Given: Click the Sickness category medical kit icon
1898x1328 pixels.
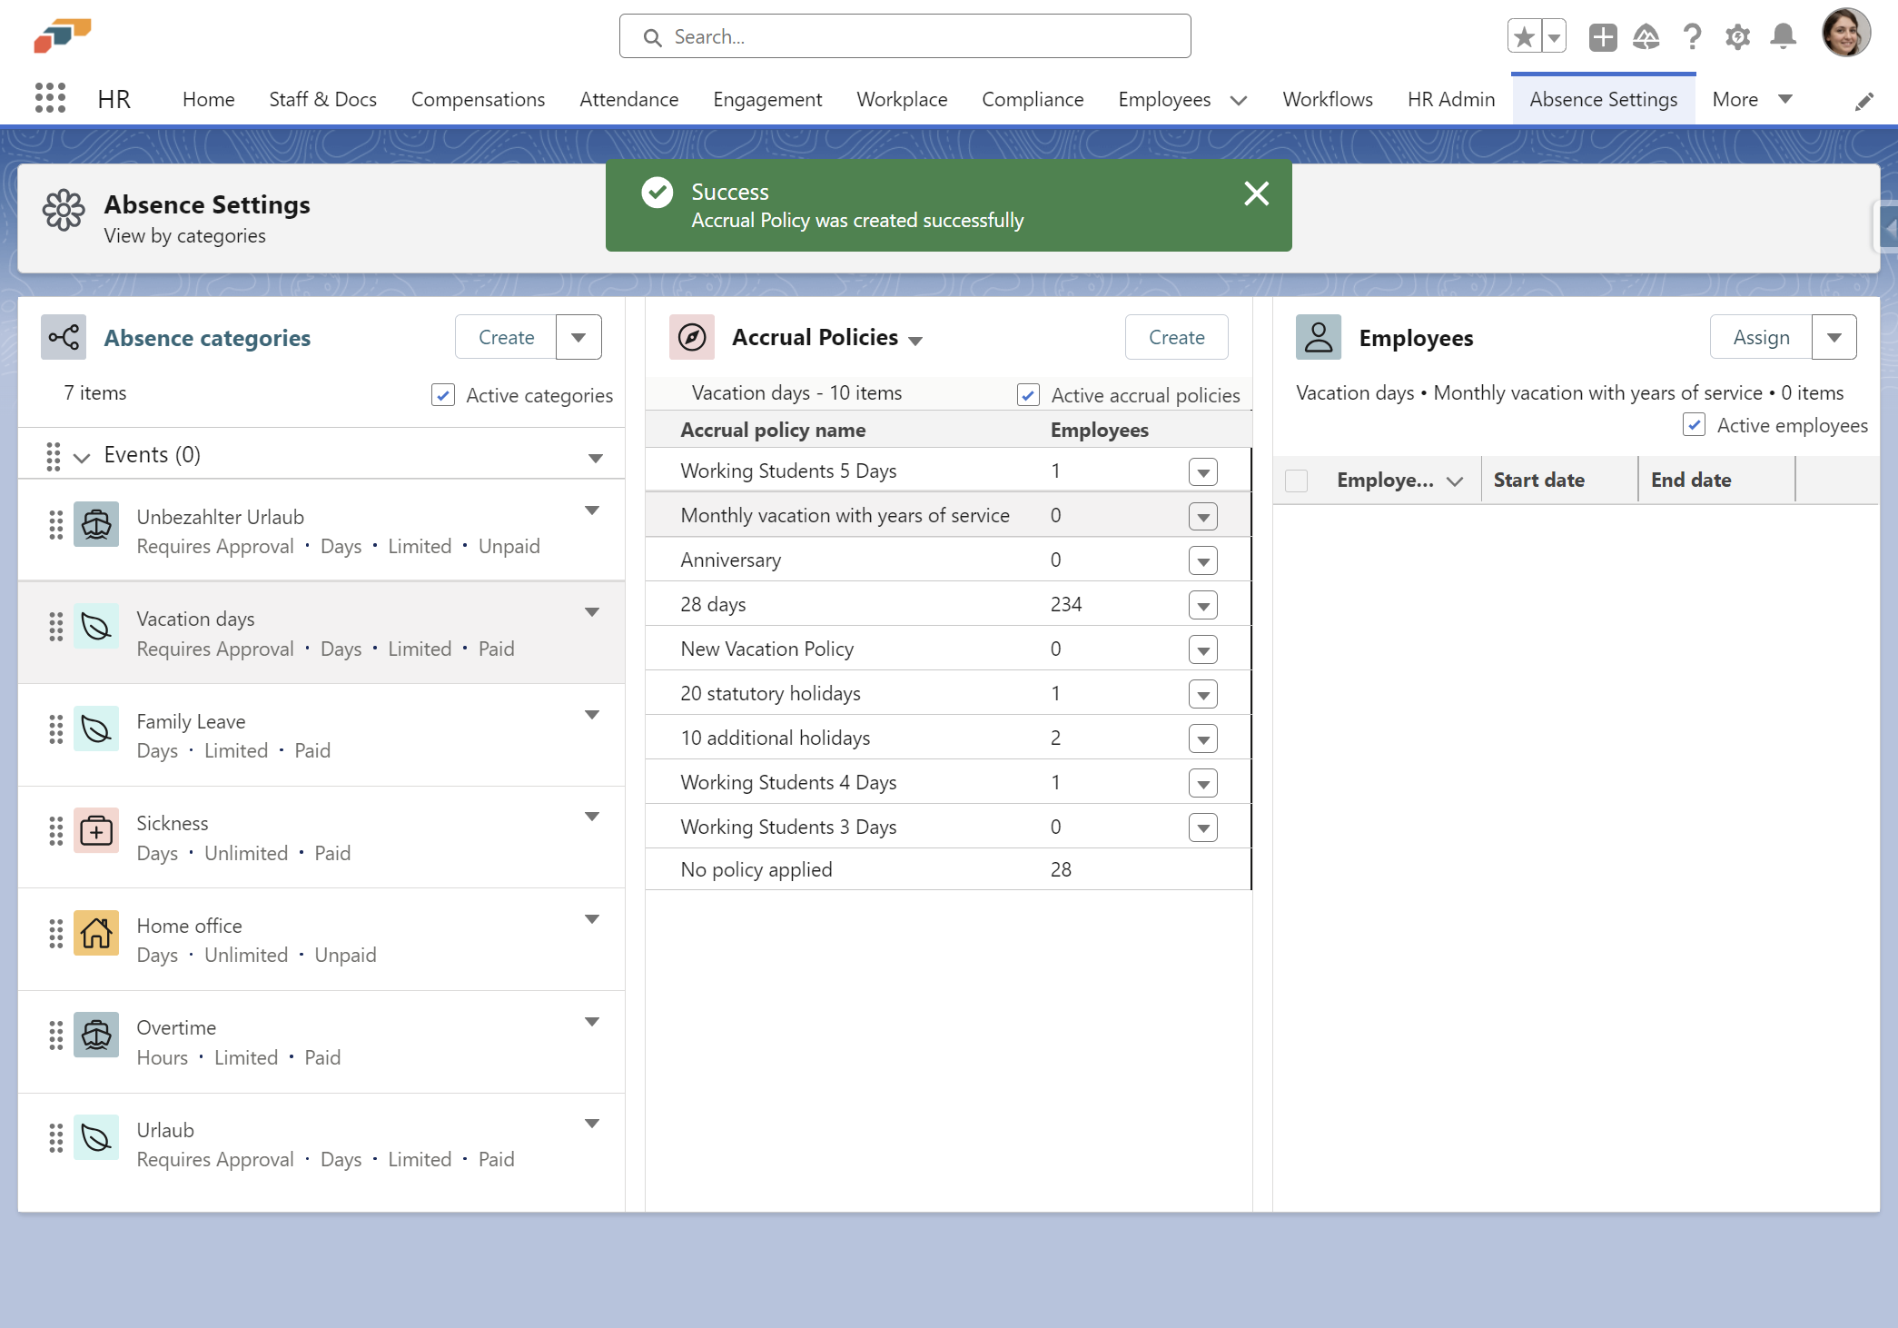Looking at the screenshot, I should [96, 830].
